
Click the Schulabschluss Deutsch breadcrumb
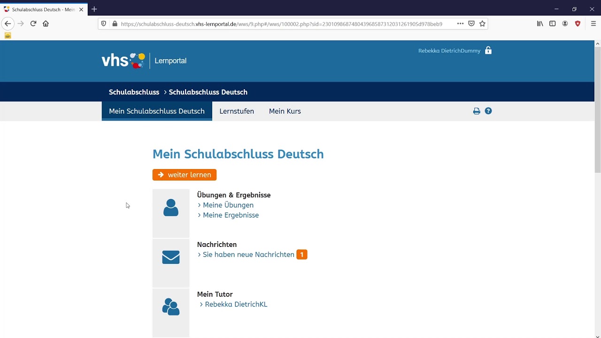208,92
